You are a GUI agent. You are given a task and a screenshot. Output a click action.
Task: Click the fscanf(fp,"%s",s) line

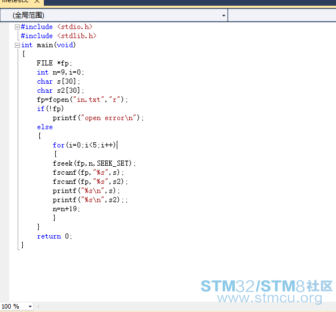(x=88, y=173)
